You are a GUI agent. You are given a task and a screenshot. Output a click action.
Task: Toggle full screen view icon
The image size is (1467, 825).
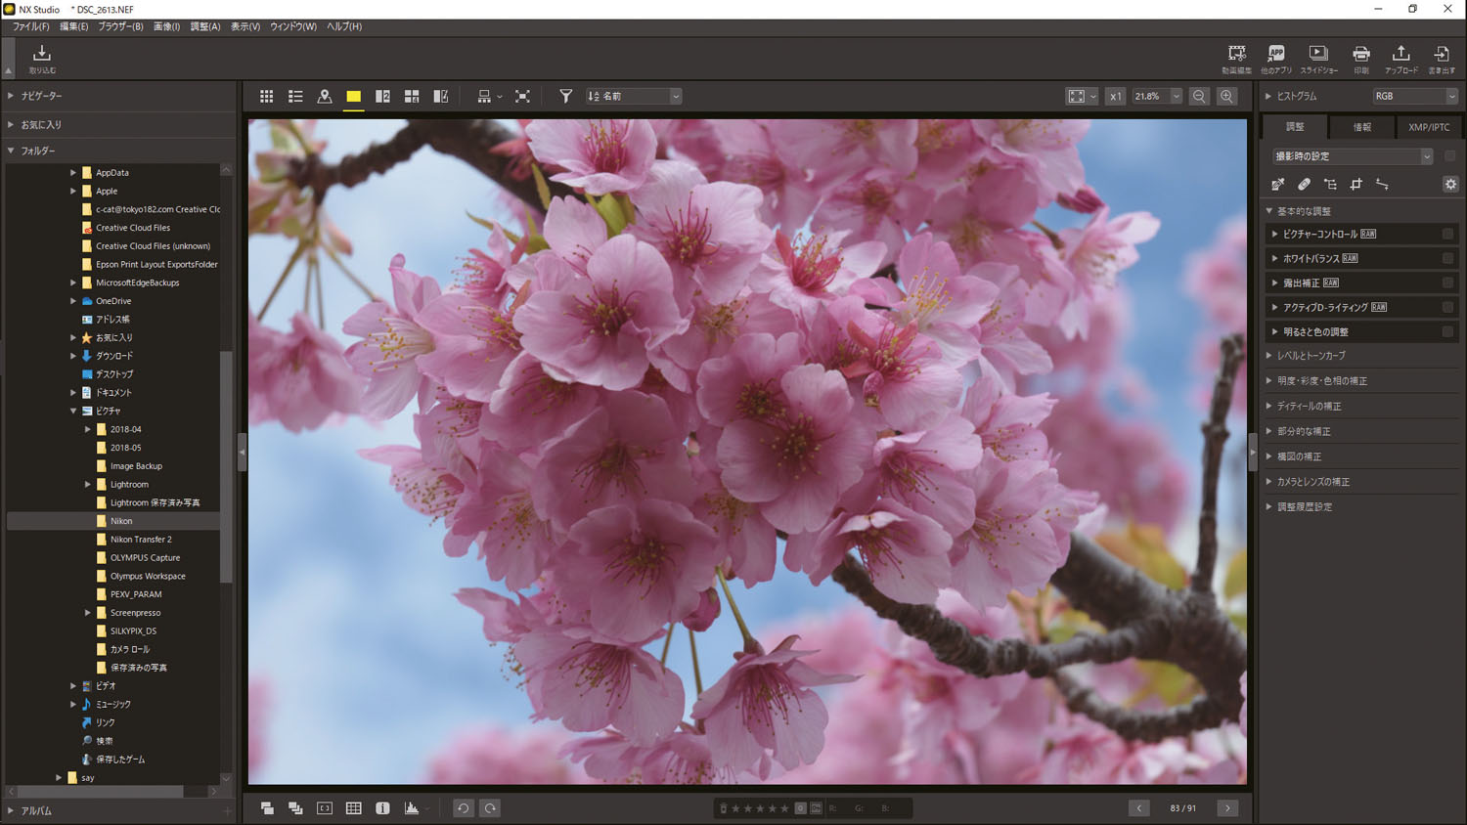tap(522, 96)
